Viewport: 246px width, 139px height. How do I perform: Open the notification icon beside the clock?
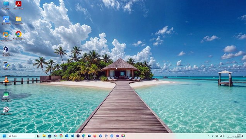pyautogui.click(x=243, y=136)
